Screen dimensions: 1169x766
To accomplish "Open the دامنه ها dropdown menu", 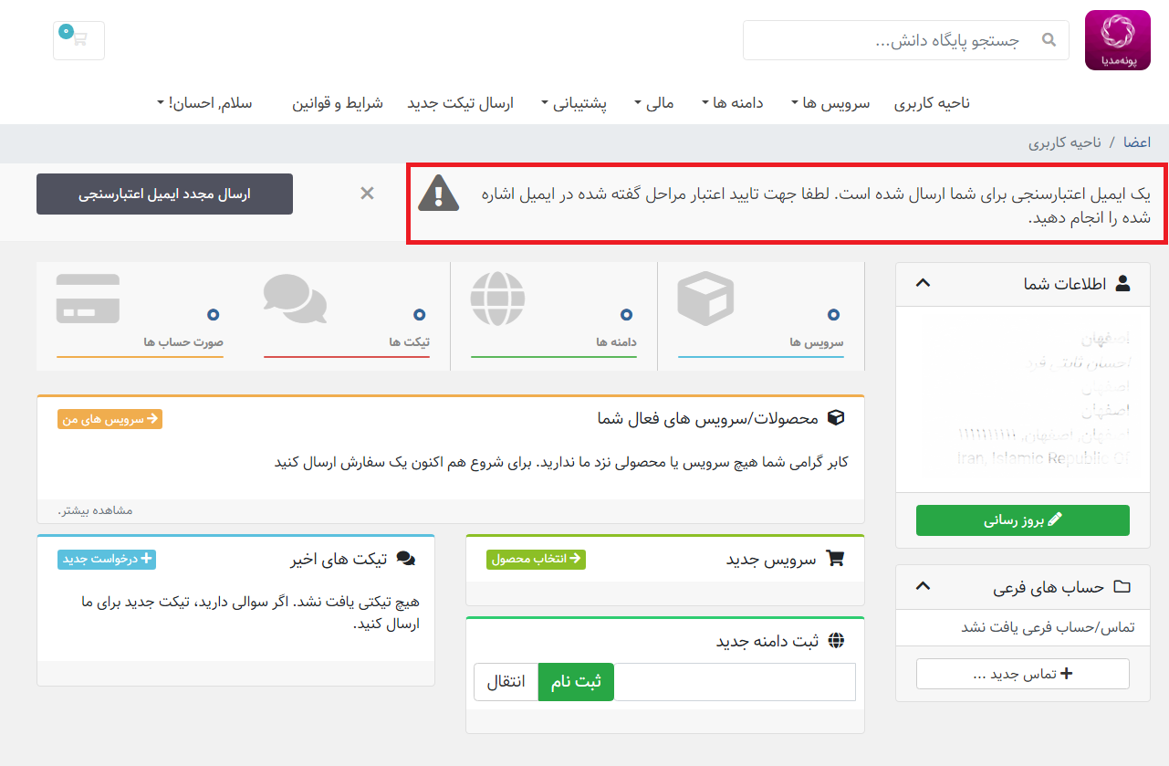I will (733, 103).
